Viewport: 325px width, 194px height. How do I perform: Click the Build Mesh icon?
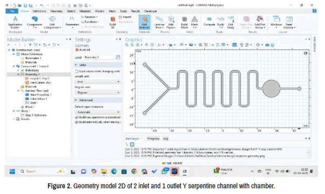184,21
